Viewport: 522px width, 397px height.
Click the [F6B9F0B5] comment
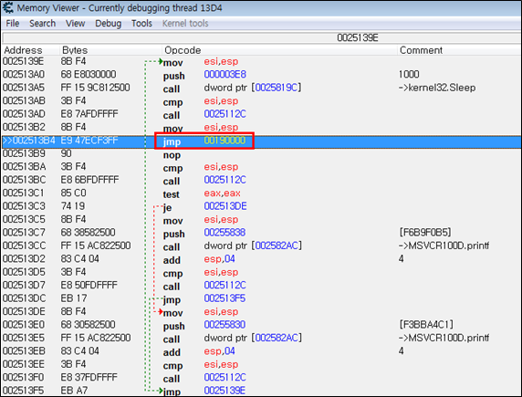pos(425,233)
